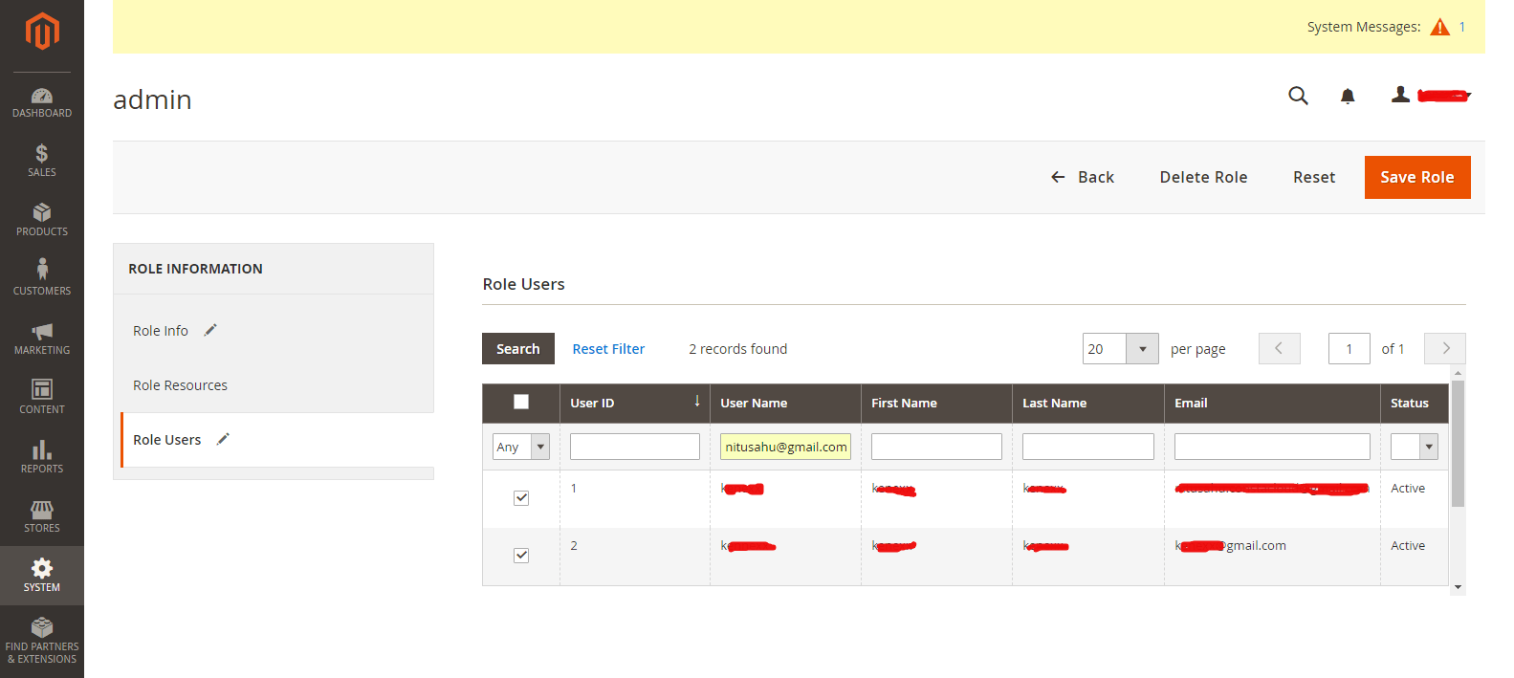1514x678 pixels.
Task: Select the Role Resources tab
Action: pyautogui.click(x=180, y=385)
